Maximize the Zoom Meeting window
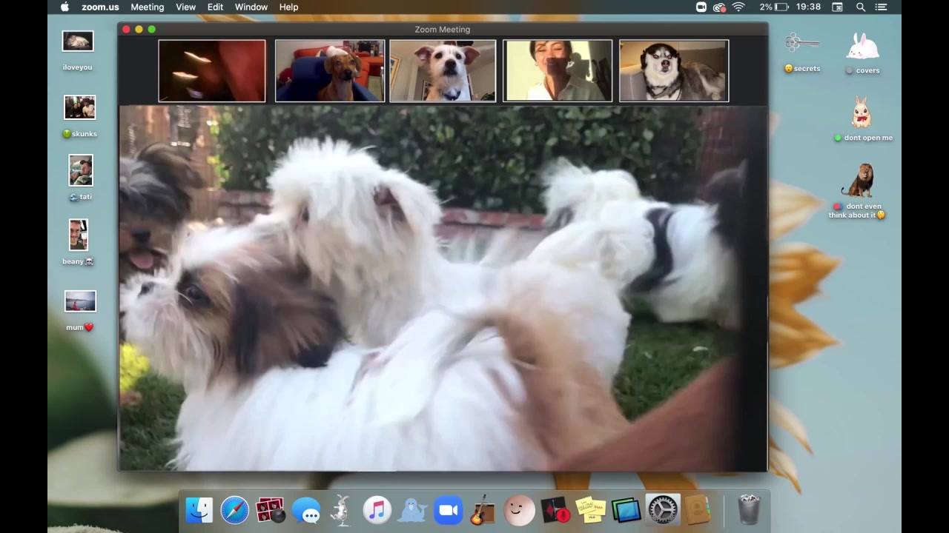The height and width of the screenshot is (533, 949). point(151,30)
